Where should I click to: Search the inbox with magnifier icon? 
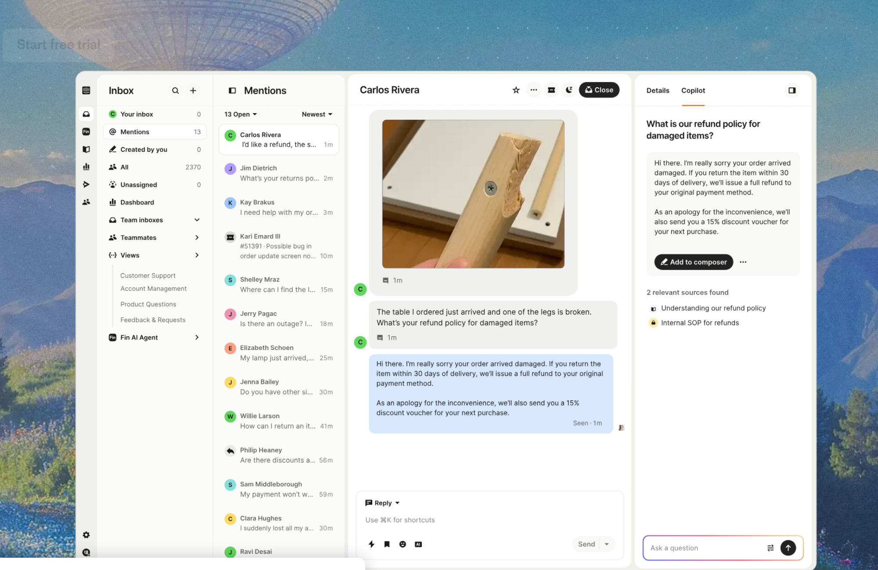click(x=175, y=91)
